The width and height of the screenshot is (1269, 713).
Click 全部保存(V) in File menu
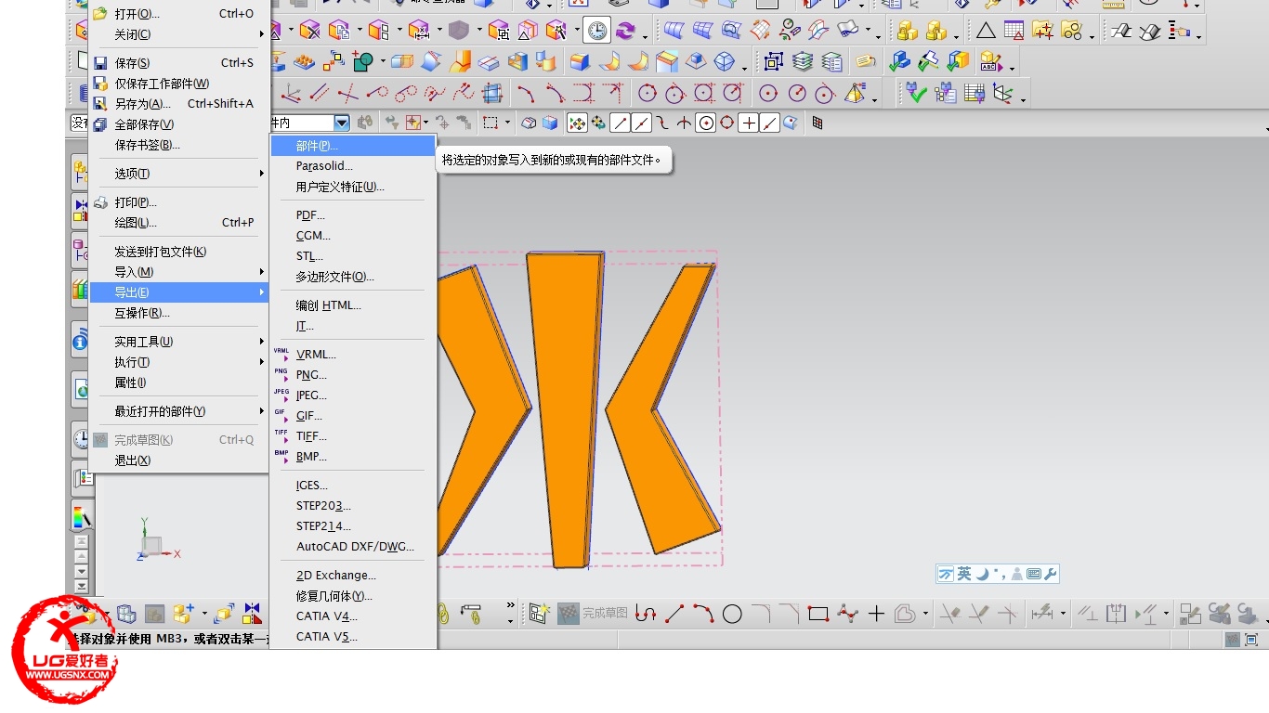[x=178, y=124]
